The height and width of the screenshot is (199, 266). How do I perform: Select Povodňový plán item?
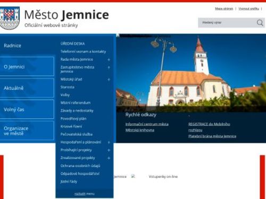[73, 118]
